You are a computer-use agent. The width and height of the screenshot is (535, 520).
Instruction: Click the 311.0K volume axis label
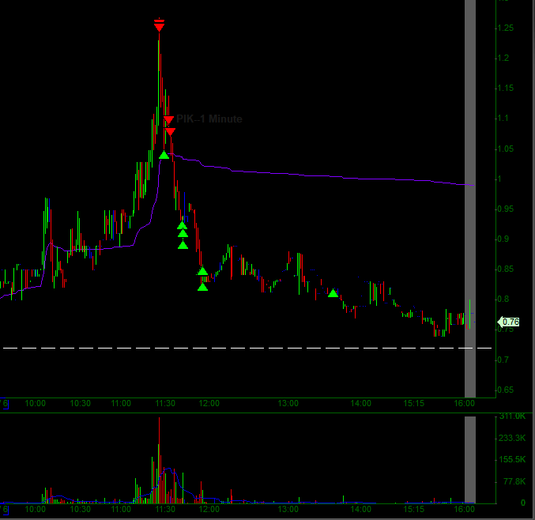click(x=513, y=416)
